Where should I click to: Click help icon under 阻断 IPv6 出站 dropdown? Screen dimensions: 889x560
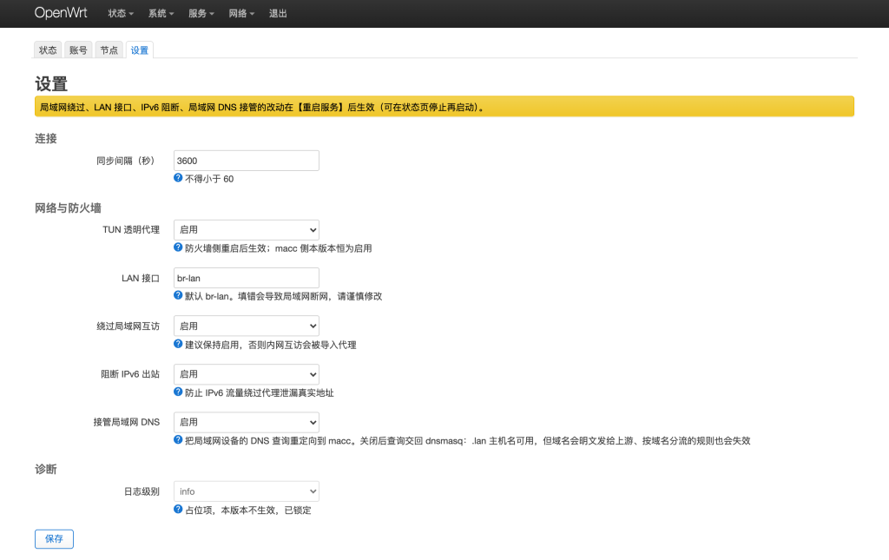coord(178,392)
